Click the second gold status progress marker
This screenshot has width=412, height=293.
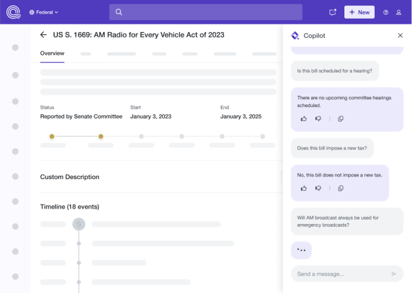click(x=101, y=137)
